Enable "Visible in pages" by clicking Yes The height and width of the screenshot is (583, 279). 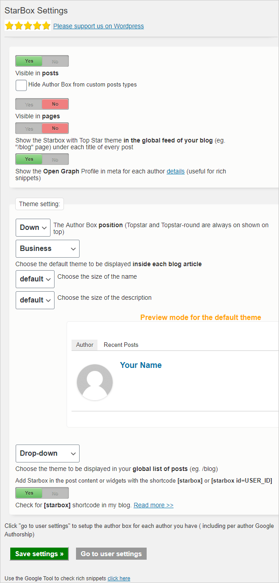click(29, 104)
